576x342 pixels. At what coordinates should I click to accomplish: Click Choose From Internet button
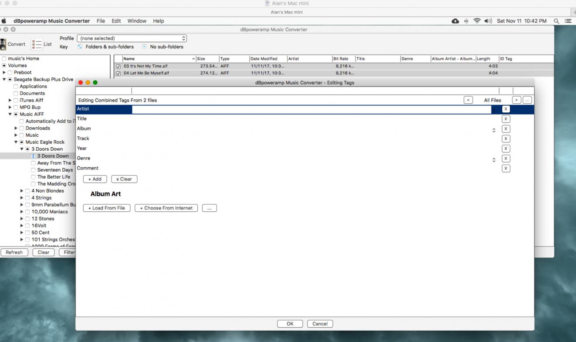166,208
